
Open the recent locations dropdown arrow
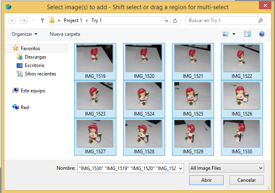(33, 20)
